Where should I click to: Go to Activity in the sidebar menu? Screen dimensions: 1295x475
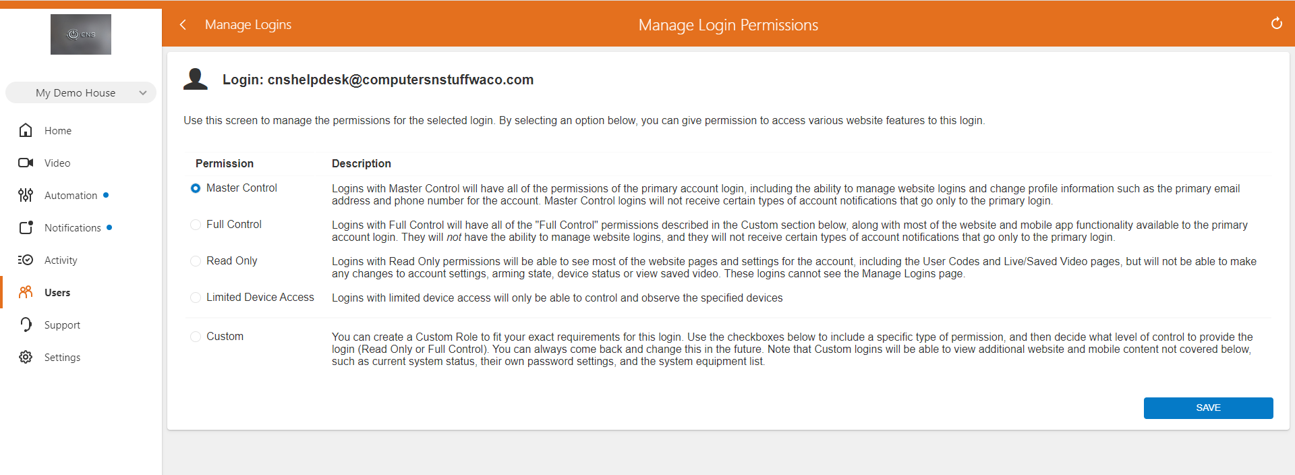pos(61,260)
